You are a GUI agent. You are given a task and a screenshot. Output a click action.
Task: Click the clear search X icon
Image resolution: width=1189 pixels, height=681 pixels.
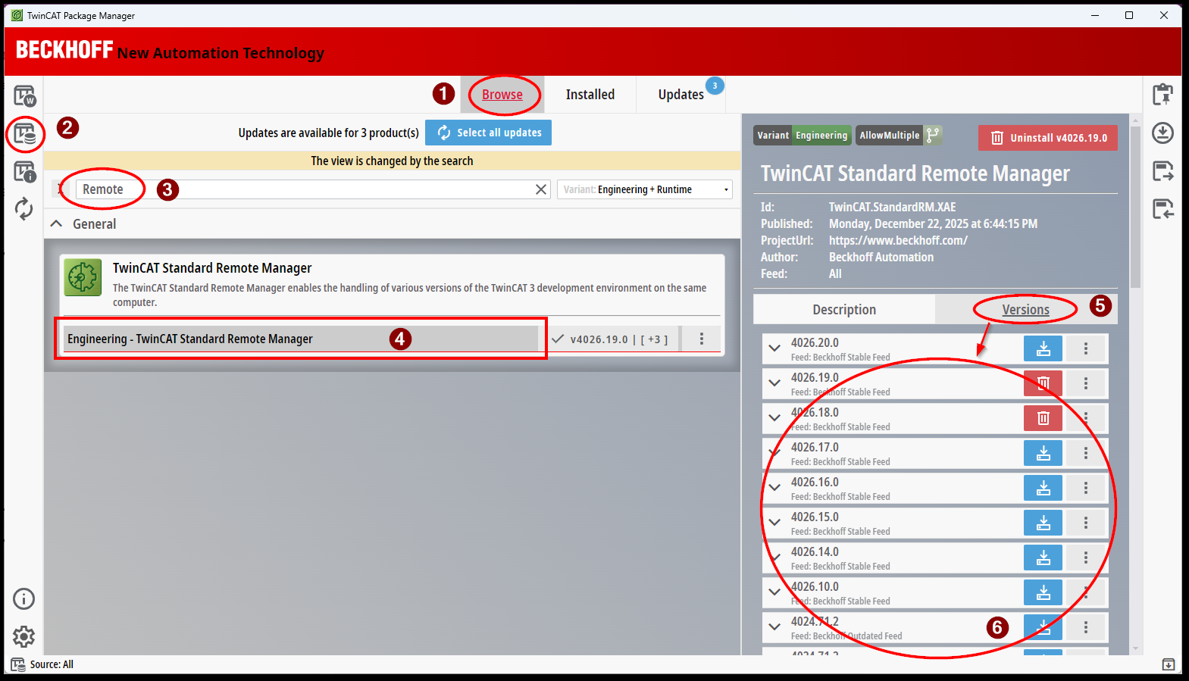(x=541, y=189)
